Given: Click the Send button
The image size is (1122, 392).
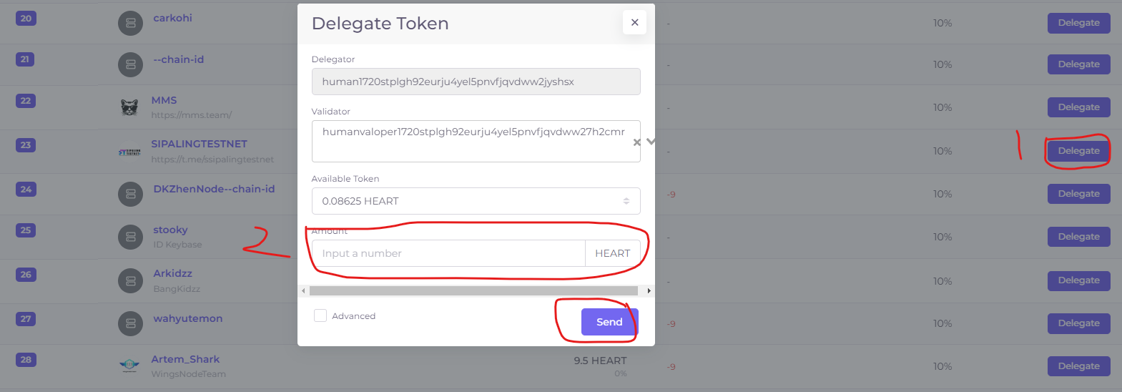Looking at the screenshot, I should (x=609, y=322).
